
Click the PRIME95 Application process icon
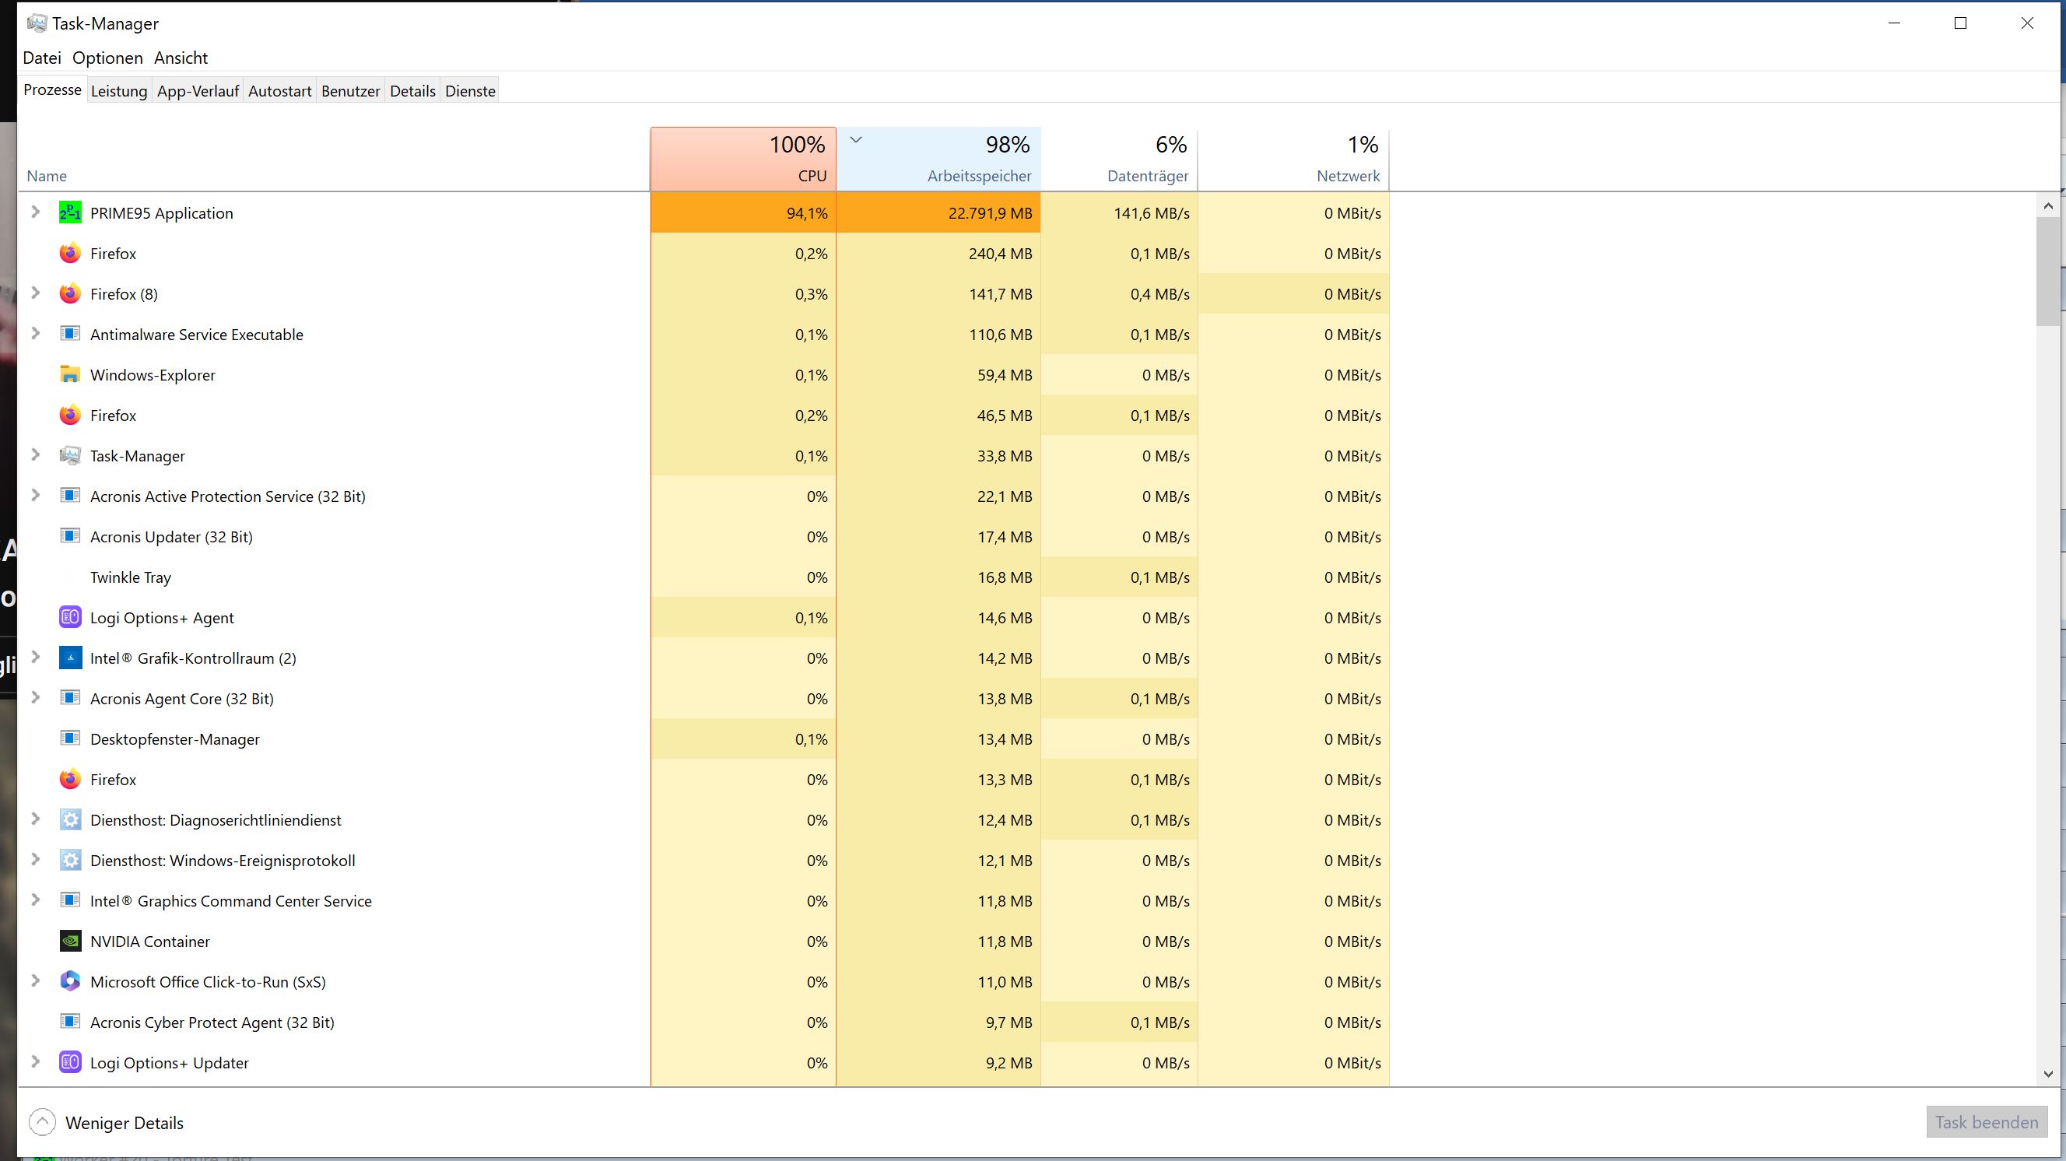click(70, 213)
